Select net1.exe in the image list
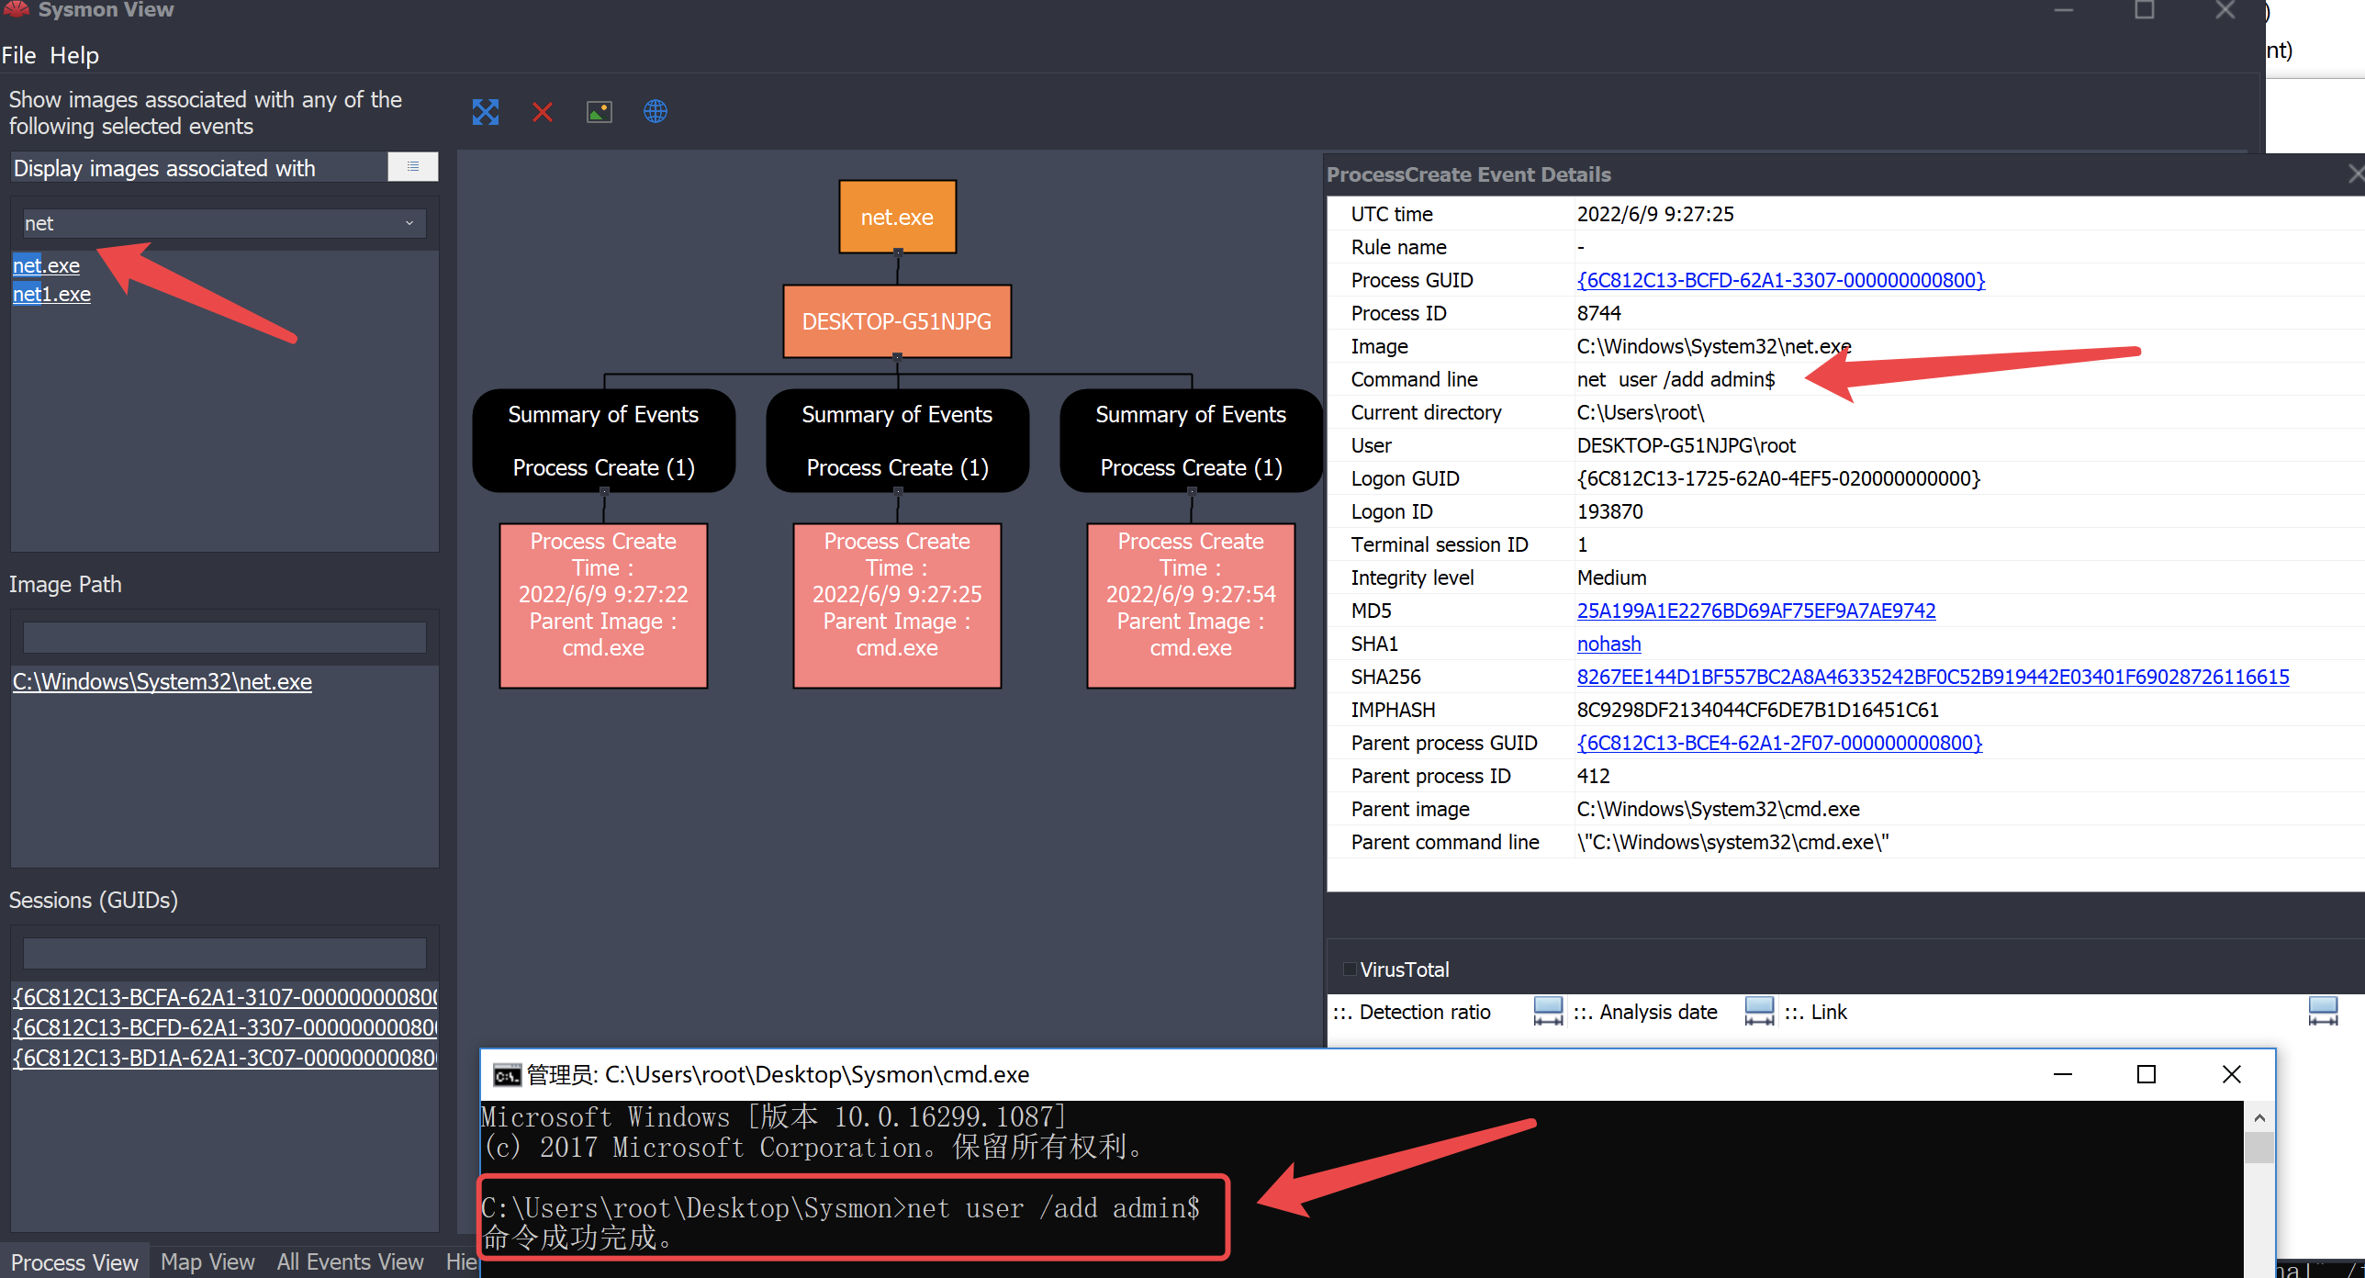 51,295
